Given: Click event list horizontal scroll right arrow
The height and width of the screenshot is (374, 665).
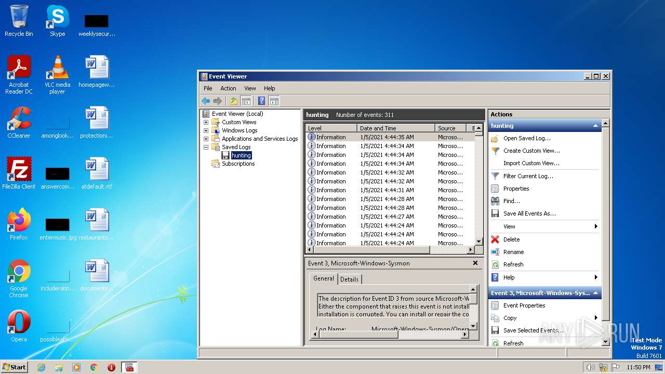Looking at the screenshot, I should tap(471, 250).
